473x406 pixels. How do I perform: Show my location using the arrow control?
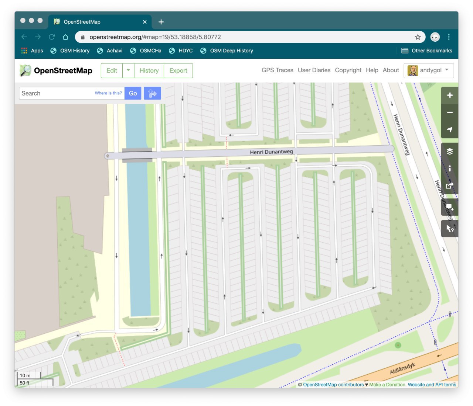tap(450, 129)
